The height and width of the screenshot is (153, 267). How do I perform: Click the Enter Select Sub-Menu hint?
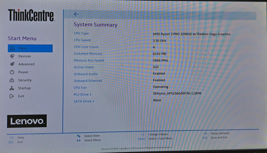click(x=155, y=139)
